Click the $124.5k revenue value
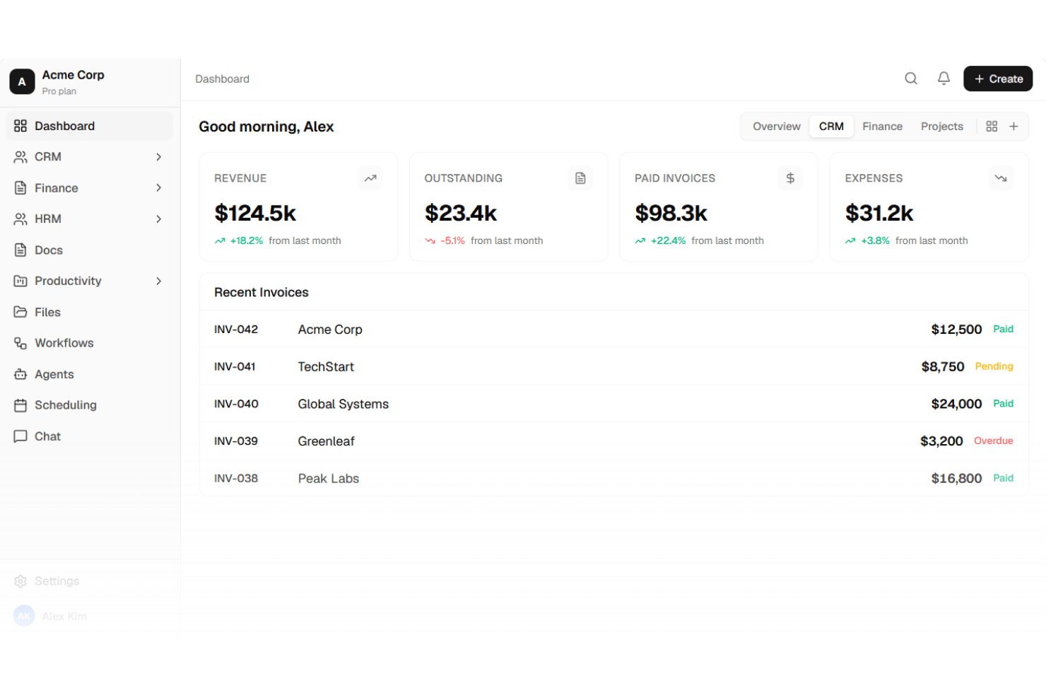The image size is (1046, 698). tap(255, 213)
